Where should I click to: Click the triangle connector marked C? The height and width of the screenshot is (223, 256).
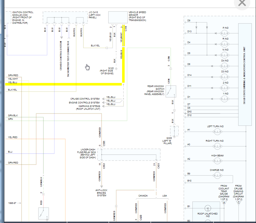click(x=239, y=203)
